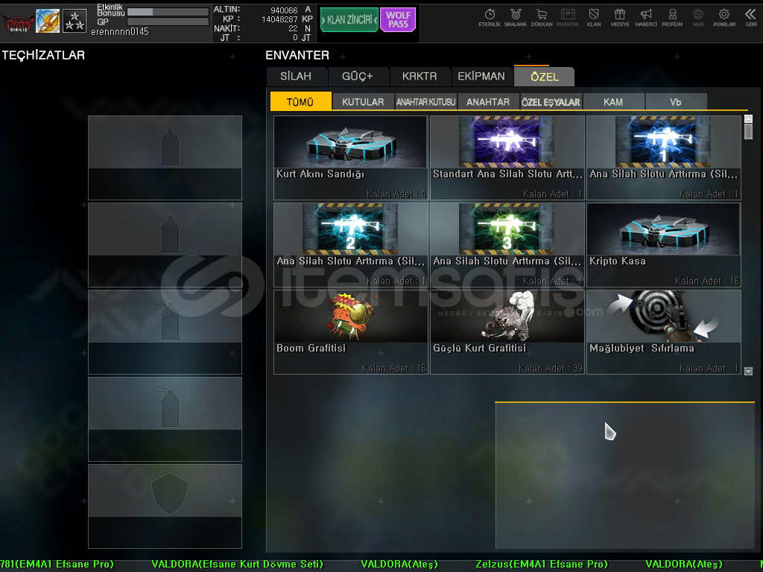Show the ÖZEL EŞYALAR filter tab

(551, 101)
